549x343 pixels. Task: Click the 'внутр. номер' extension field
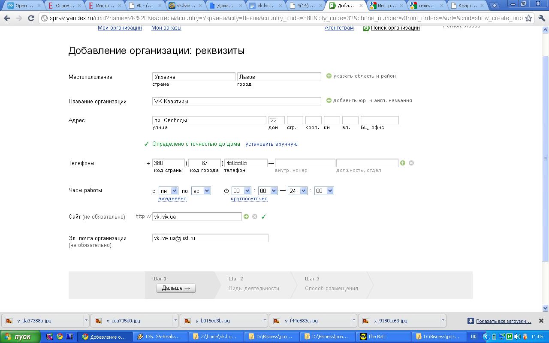305,163
